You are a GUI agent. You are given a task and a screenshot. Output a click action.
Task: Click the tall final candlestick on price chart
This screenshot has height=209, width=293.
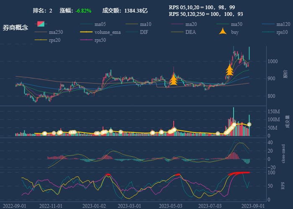point(249,53)
